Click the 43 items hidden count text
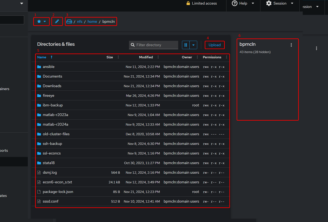Image resolution: width=328 pixels, height=222 pixels. tap(255, 52)
